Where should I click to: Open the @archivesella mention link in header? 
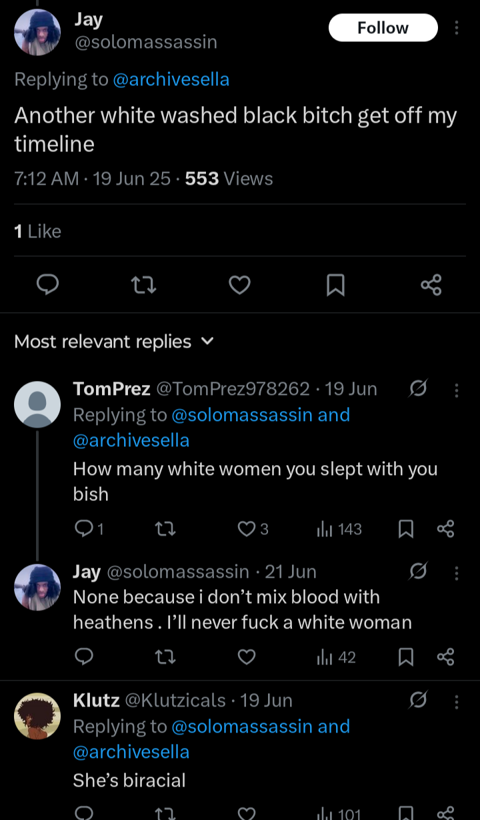pos(171,79)
